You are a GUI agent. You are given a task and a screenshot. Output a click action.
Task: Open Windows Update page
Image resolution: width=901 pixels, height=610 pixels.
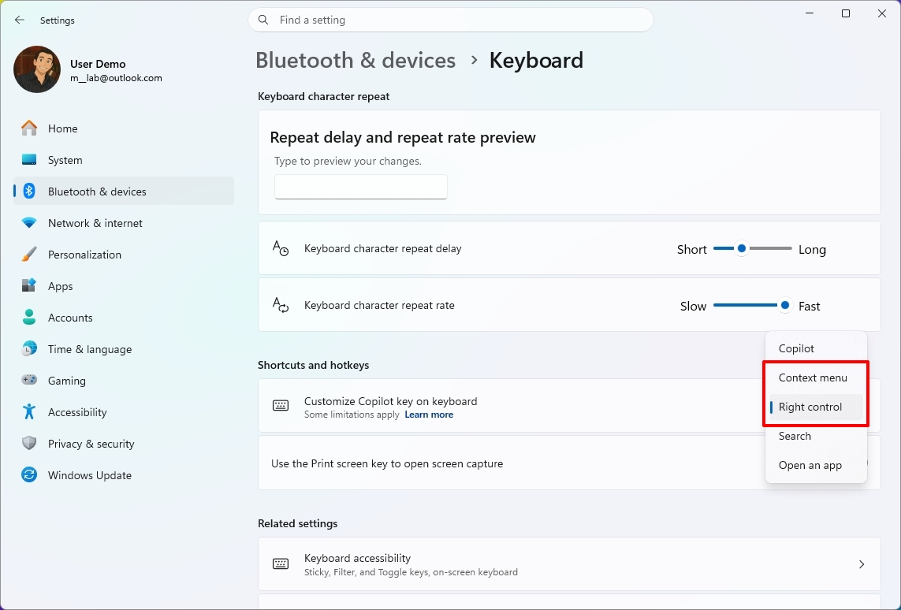(x=124, y=475)
